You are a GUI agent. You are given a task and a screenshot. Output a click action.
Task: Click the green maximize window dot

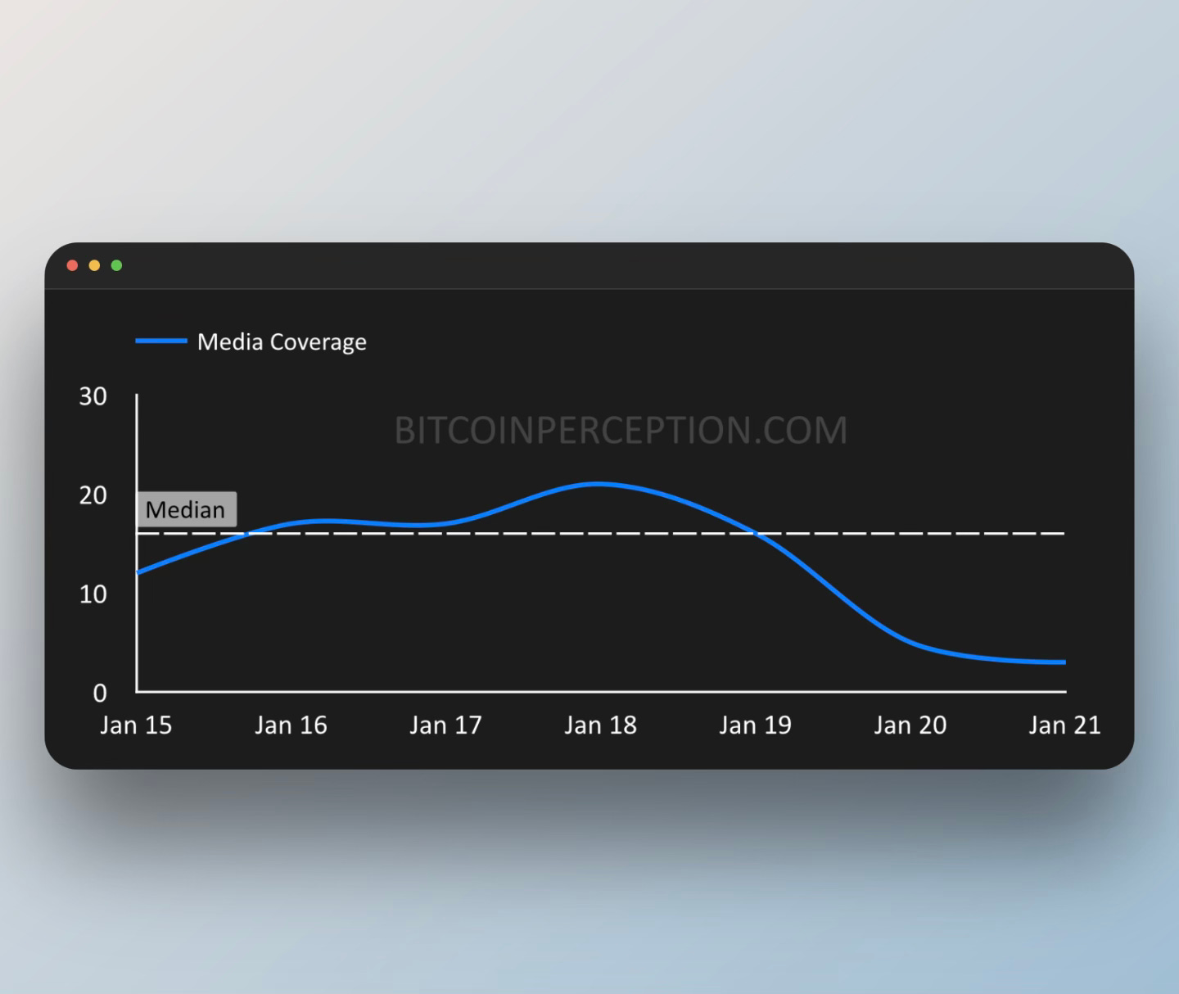tap(116, 265)
